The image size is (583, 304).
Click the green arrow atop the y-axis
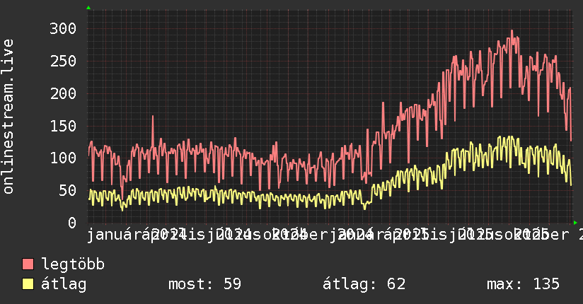click(88, 8)
